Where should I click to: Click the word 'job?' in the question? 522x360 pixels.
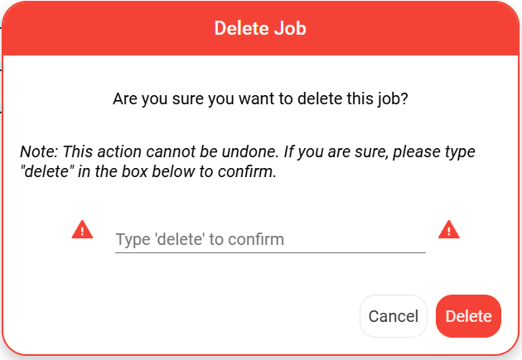pyautogui.click(x=393, y=99)
